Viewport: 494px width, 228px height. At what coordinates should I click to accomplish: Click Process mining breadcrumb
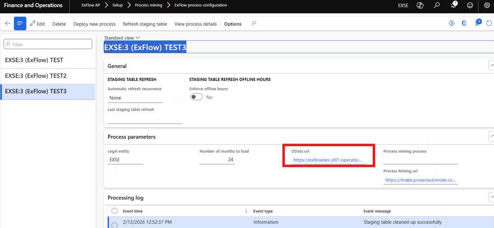click(148, 5)
